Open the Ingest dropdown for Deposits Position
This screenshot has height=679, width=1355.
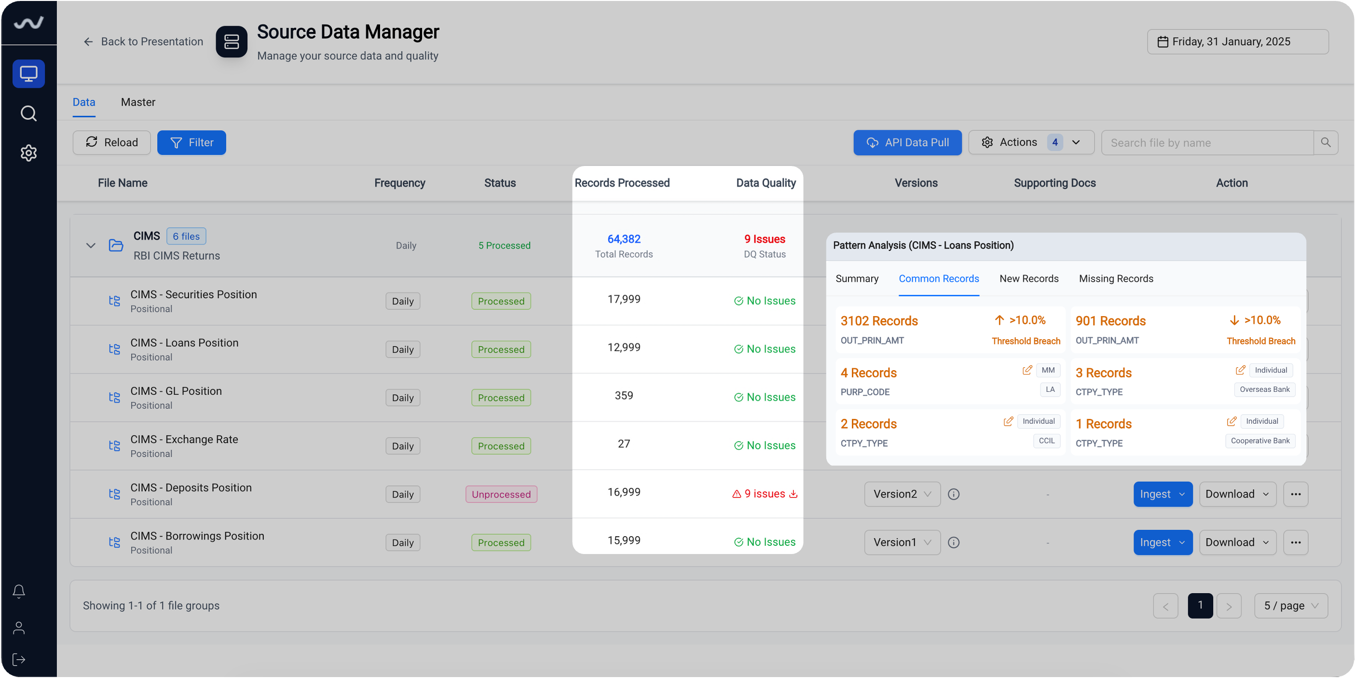click(x=1163, y=495)
